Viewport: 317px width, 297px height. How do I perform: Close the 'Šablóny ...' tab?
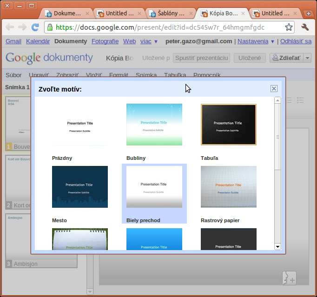pyautogui.click(x=191, y=13)
